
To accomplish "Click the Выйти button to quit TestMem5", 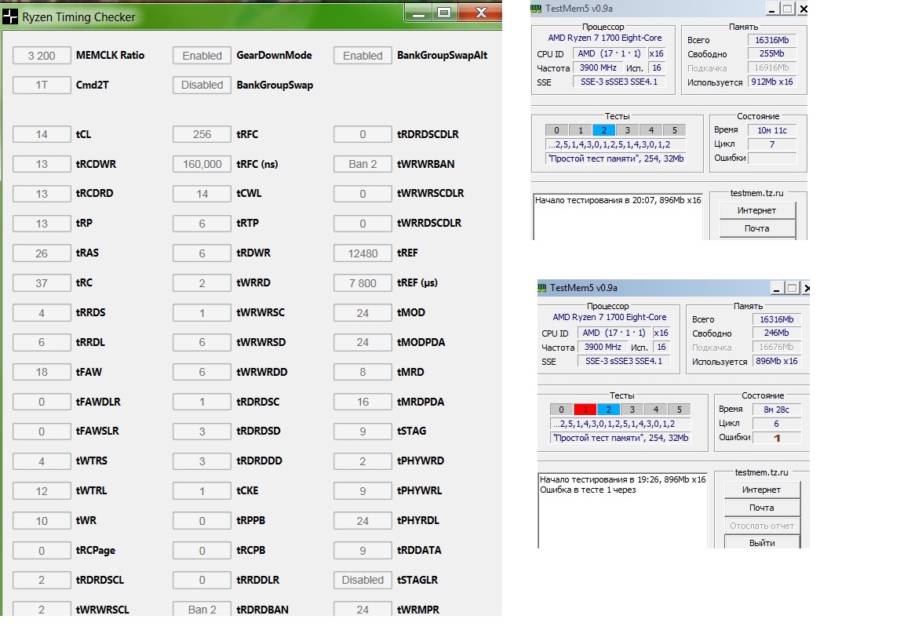I will 761,543.
